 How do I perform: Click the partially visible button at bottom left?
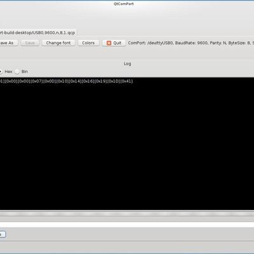pyautogui.click(x=3, y=234)
